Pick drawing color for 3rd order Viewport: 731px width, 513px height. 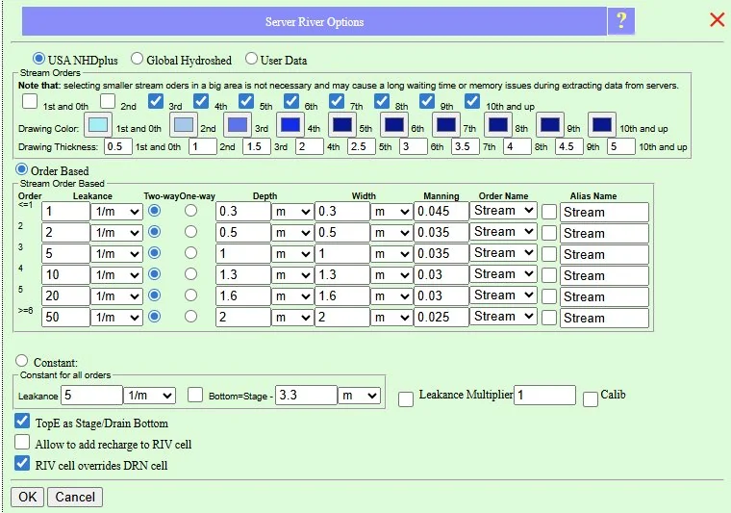click(238, 125)
